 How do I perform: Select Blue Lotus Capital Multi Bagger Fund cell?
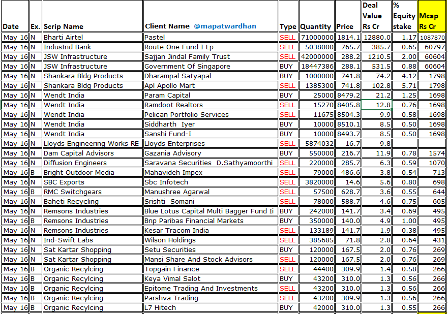click(x=211, y=211)
